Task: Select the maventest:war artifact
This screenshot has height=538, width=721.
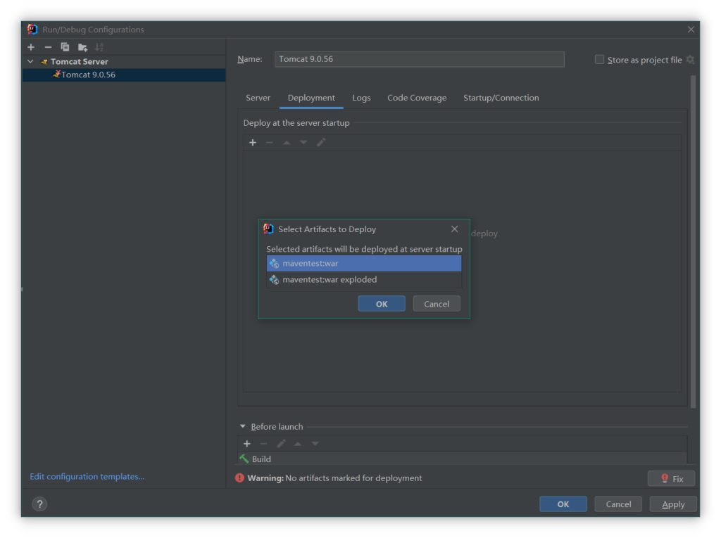Action: coord(364,263)
